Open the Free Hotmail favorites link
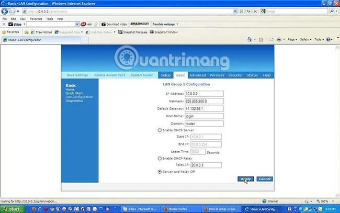340x213 pixels. click(x=41, y=32)
